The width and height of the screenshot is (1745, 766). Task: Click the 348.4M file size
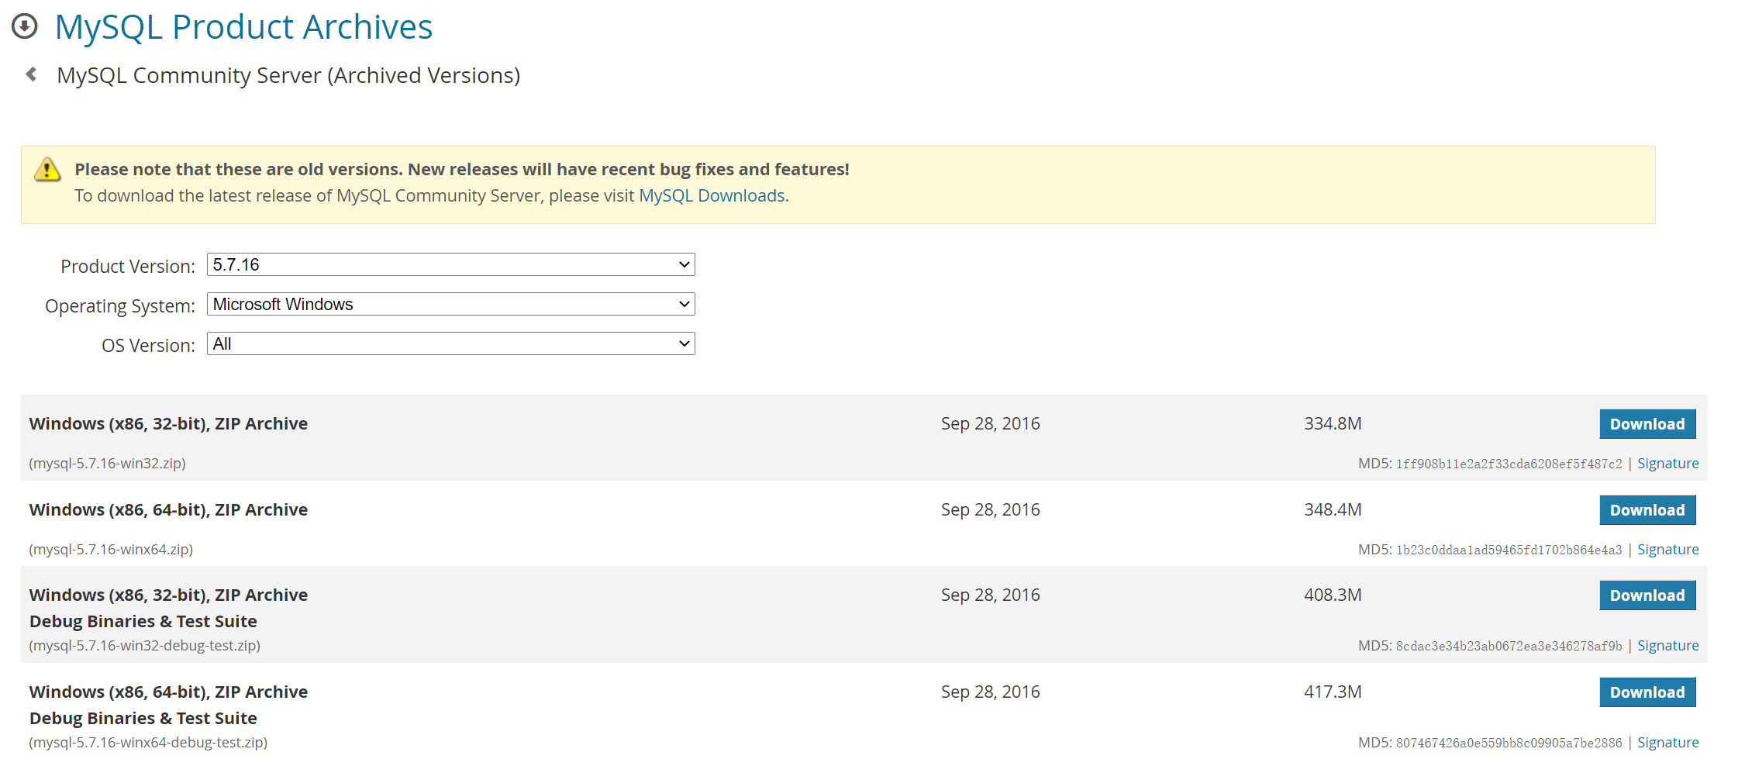[1333, 509]
